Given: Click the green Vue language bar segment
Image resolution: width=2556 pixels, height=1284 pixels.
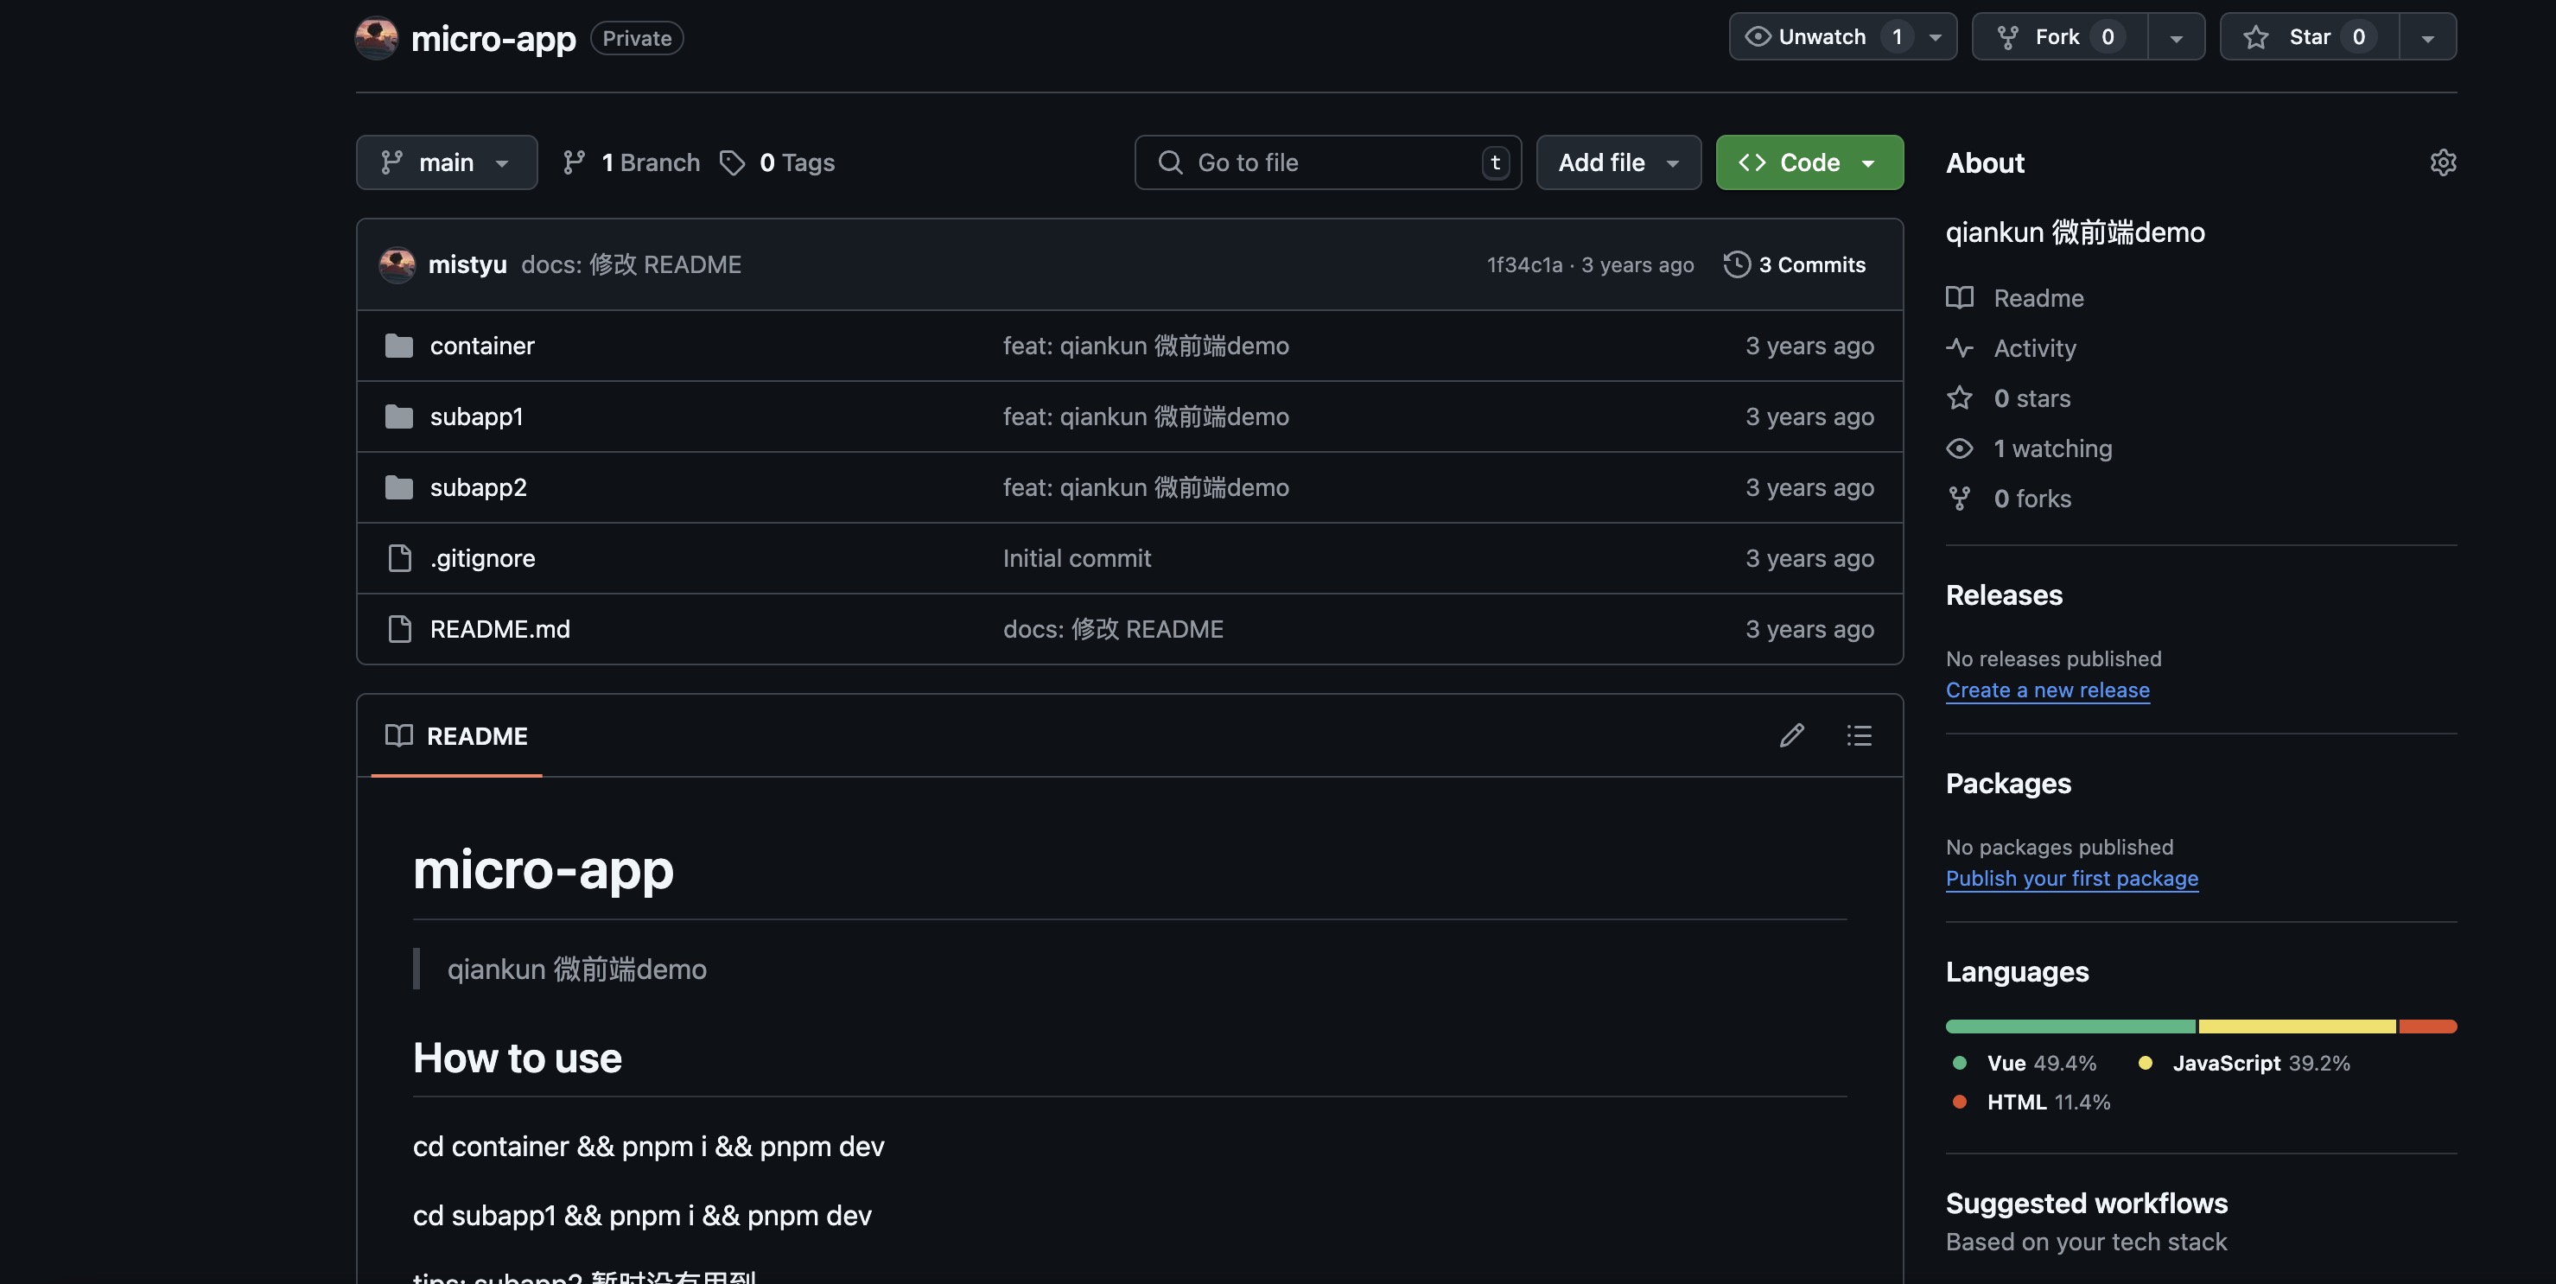Looking at the screenshot, I should [2070, 1026].
